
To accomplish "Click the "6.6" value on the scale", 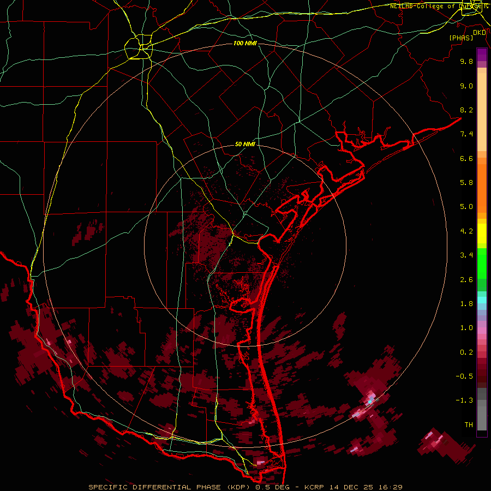I will point(466,158).
